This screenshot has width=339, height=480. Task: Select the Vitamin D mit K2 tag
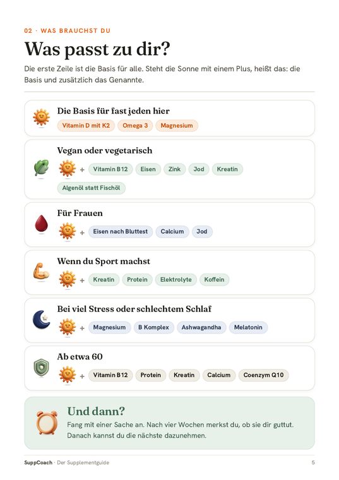(86, 126)
